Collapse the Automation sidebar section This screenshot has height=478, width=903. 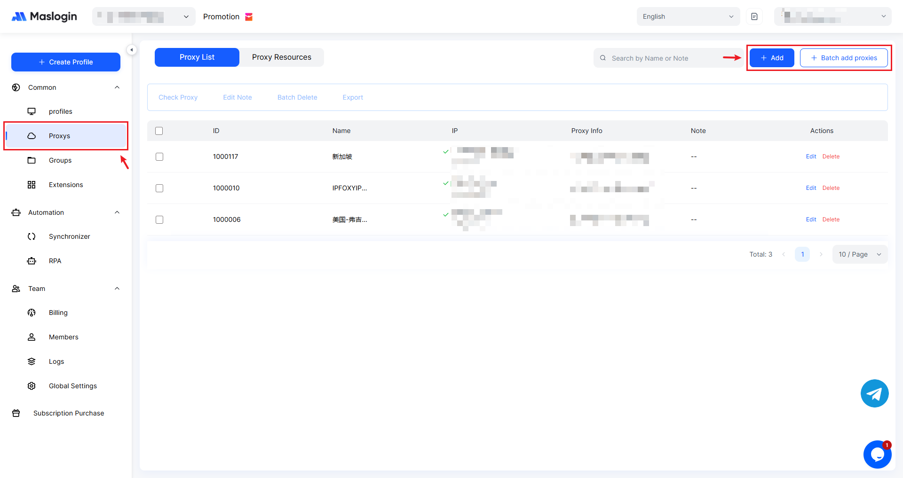pyautogui.click(x=117, y=212)
